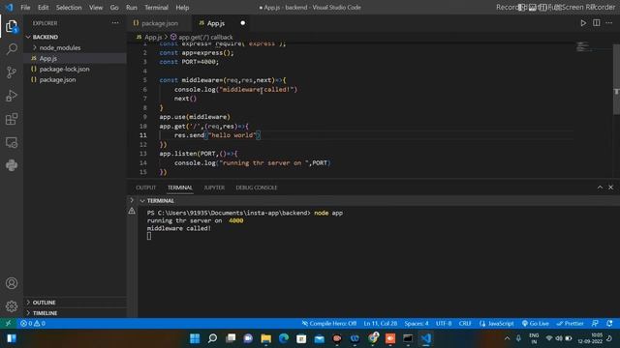Select JavaScript language mode in status bar
Image resolution: width=620 pixels, height=348 pixels.
point(497,323)
